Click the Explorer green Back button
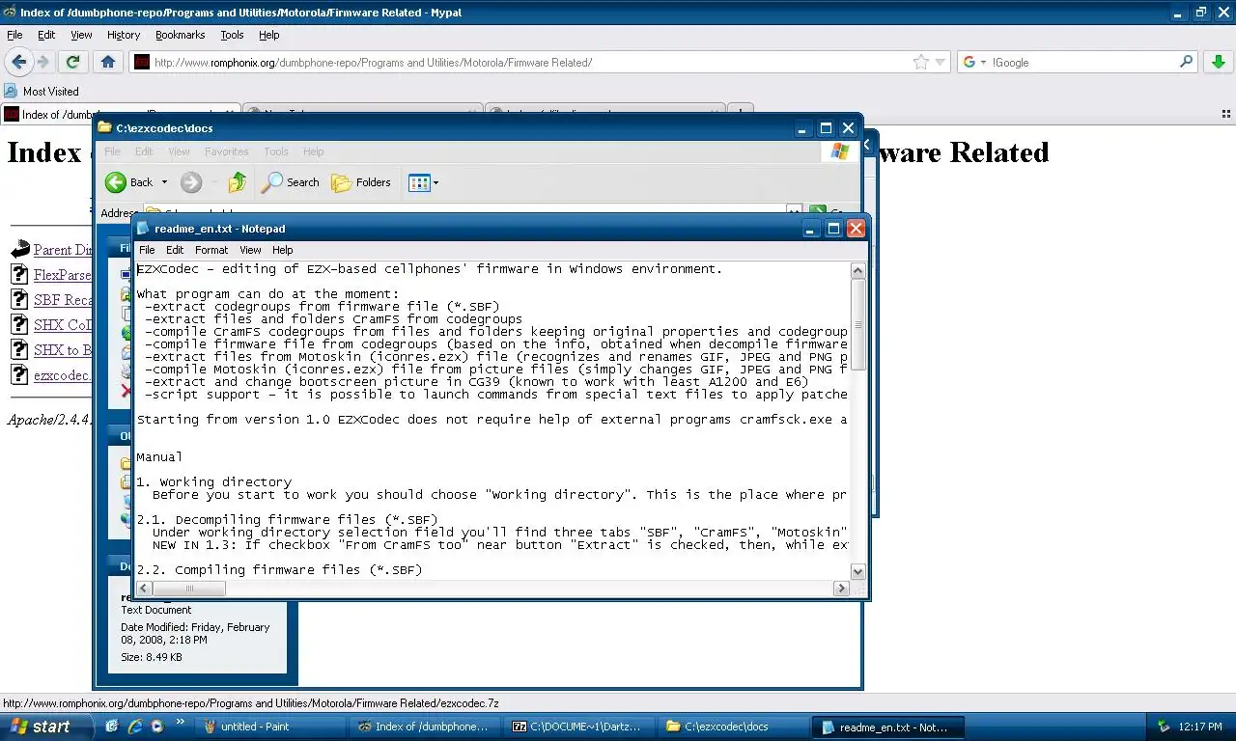The image size is (1236, 741). (129, 182)
